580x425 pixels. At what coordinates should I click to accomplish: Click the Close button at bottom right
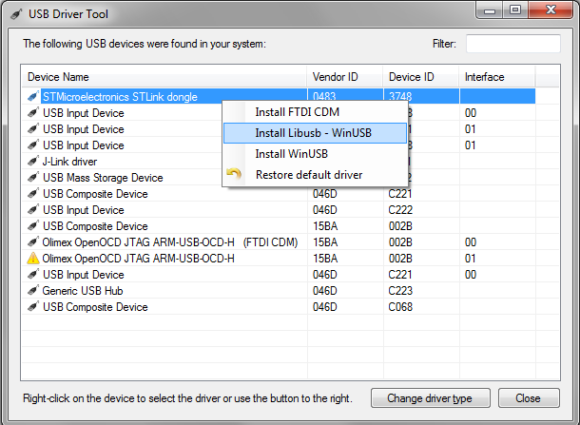(x=529, y=398)
